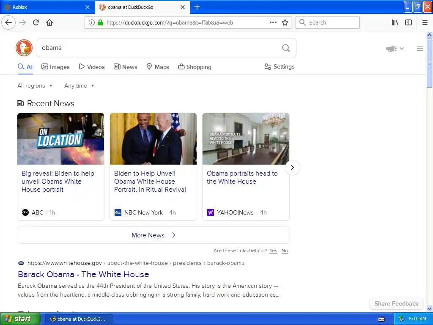Open the on-screen keyboard tray icon
This screenshot has width=433, height=325.
coord(381,319)
